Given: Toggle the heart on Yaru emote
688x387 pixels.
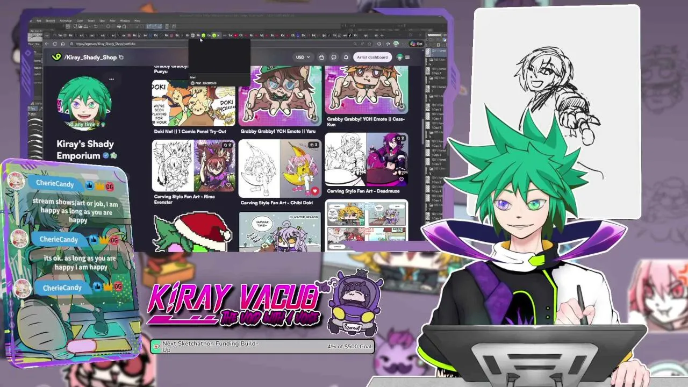Looking at the screenshot, I should pos(315,119).
